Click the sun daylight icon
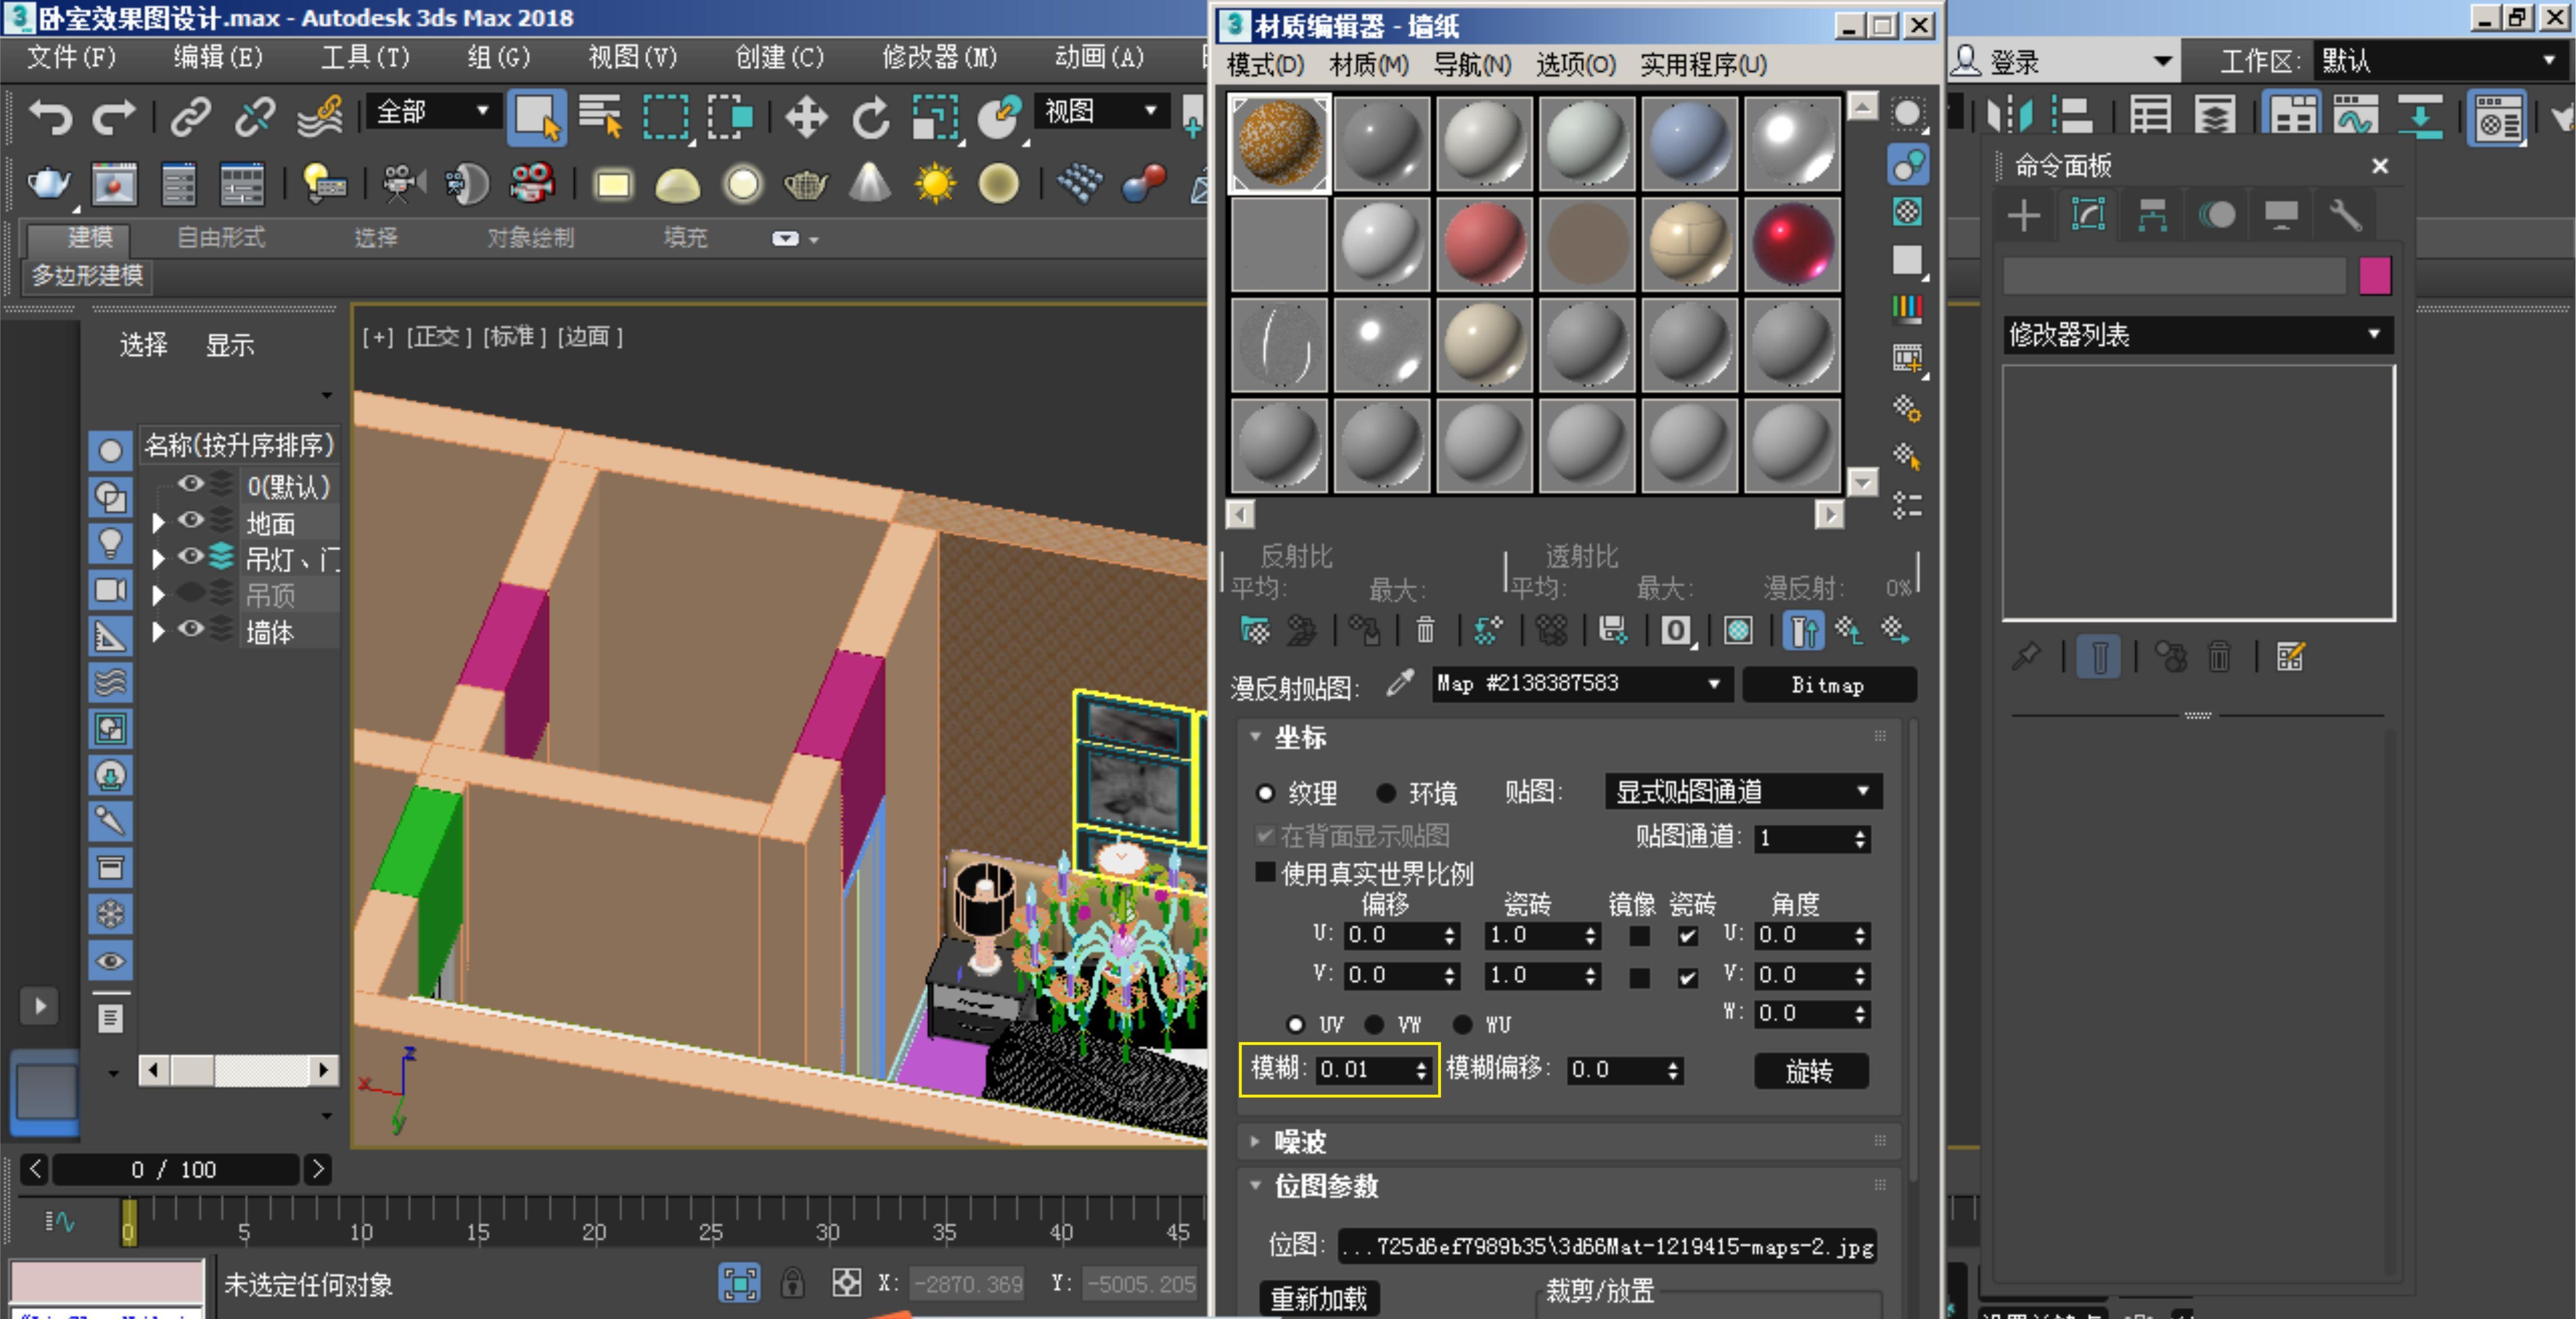The width and height of the screenshot is (2576, 1319). [935, 184]
